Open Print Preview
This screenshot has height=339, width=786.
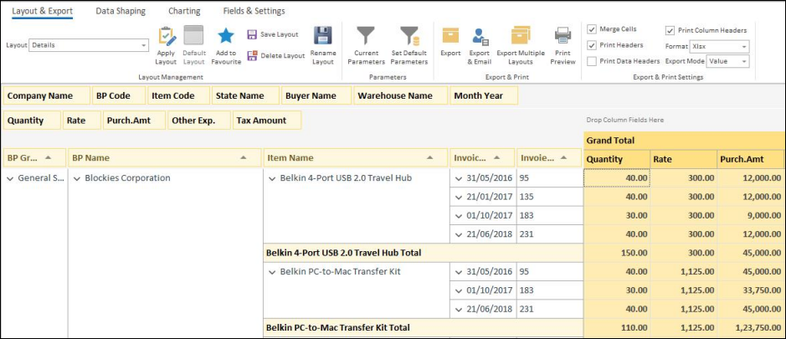pyautogui.click(x=563, y=36)
